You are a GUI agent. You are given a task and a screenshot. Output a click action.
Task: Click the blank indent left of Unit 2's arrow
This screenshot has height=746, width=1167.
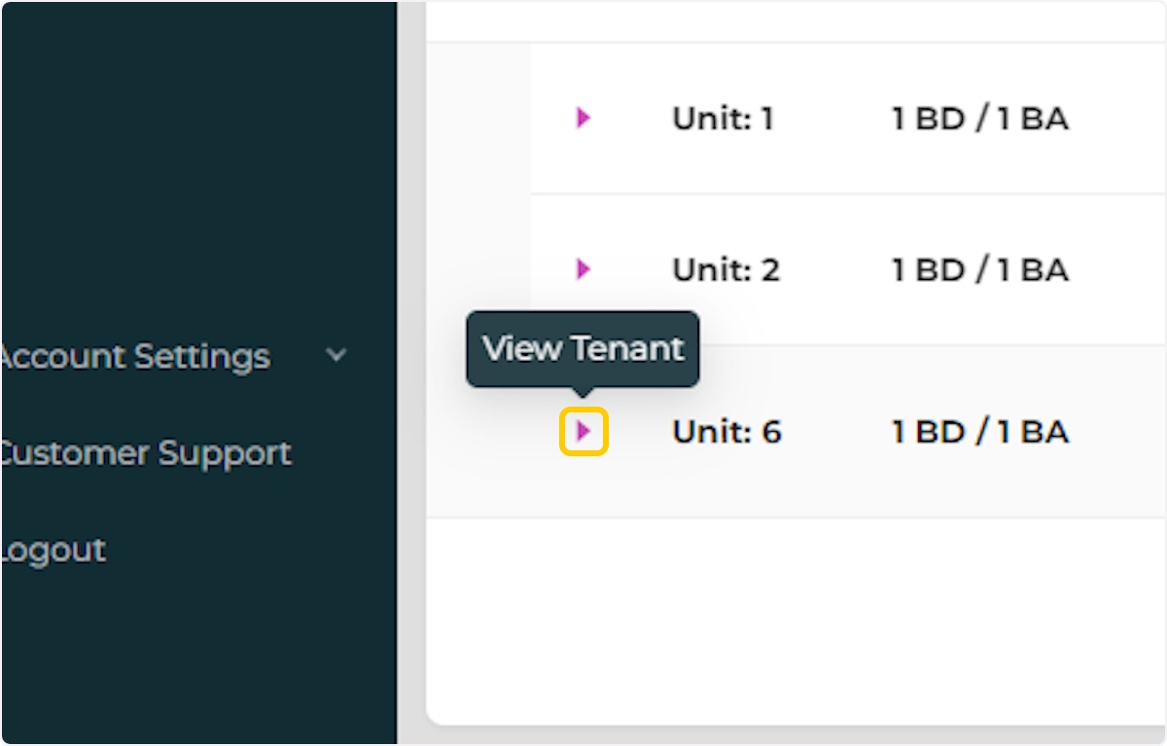478,269
